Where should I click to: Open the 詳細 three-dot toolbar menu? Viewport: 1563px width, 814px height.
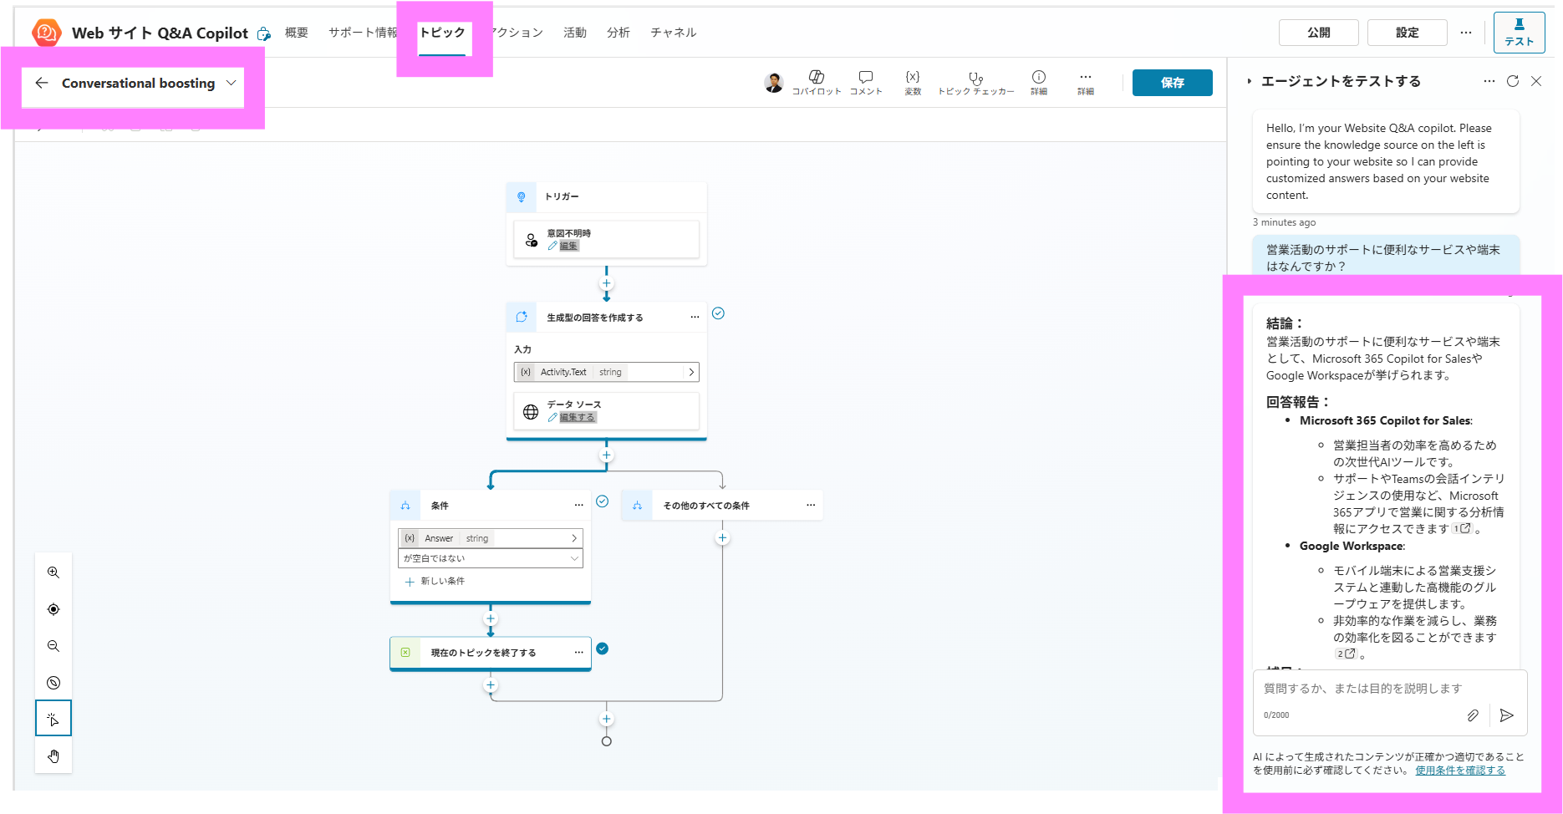pos(1086,82)
